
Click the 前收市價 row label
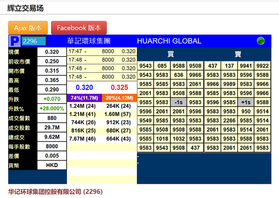point(19,61)
